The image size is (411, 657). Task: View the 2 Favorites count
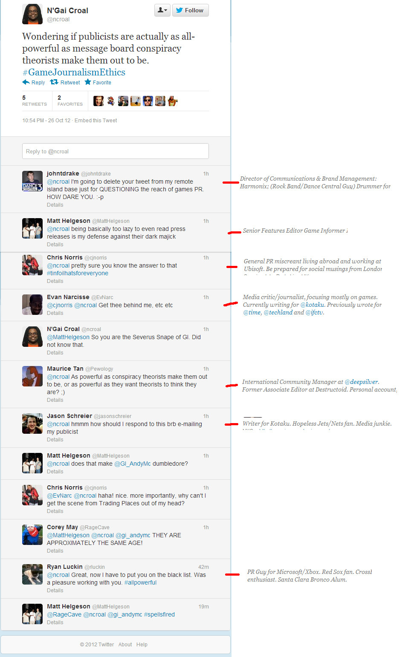coord(70,101)
